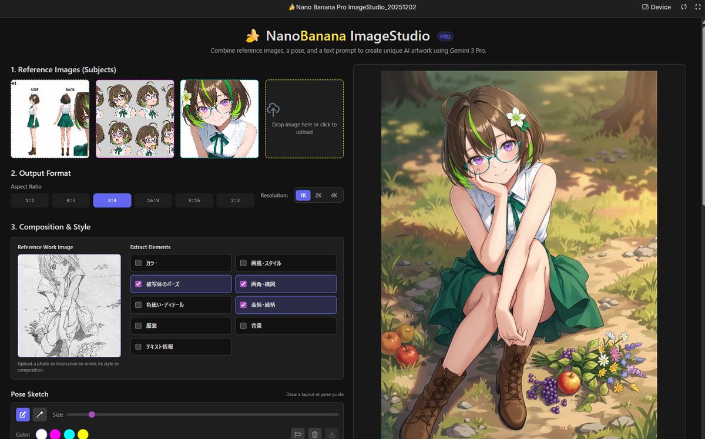This screenshot has height=439, width=705.
Task: Choose the 3:4 aspect ratio
Action: pyautogui.click(x=112, y=200)
